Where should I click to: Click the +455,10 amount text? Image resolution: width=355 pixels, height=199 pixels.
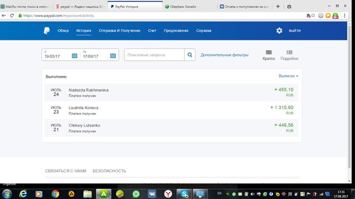(x=283, y=90)
